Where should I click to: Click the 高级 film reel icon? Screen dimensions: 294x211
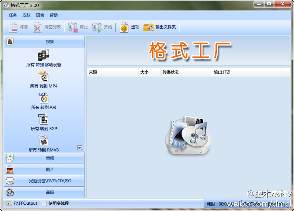[10, 192]
